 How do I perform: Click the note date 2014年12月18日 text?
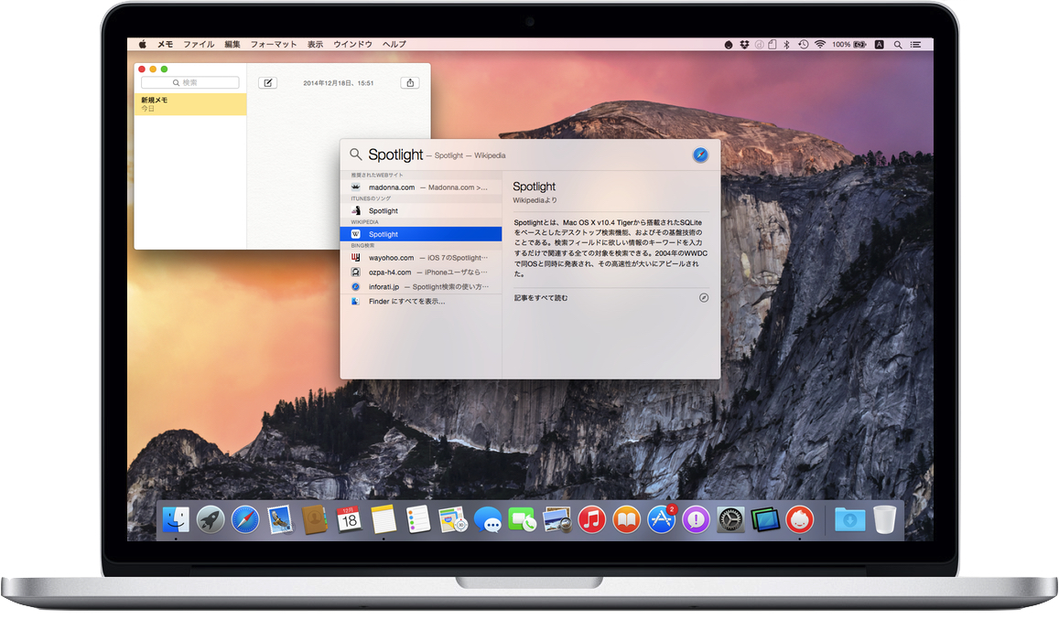(x=339, y=83)
